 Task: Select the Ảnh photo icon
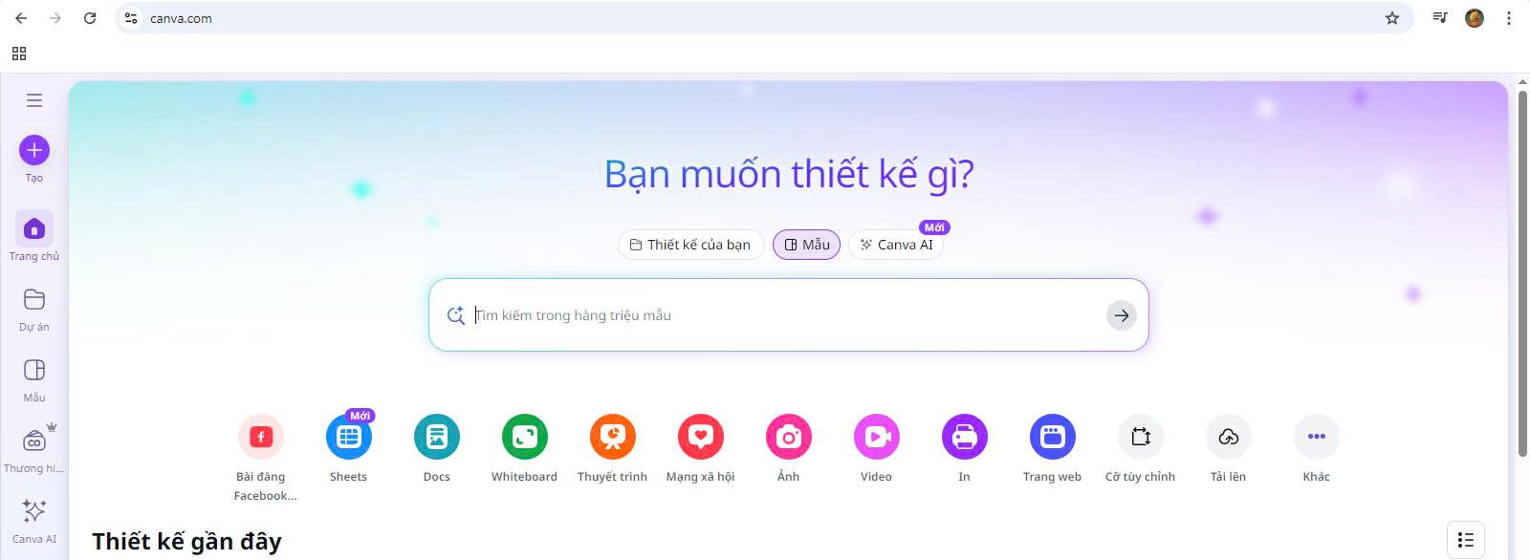(x=789, y=437)
